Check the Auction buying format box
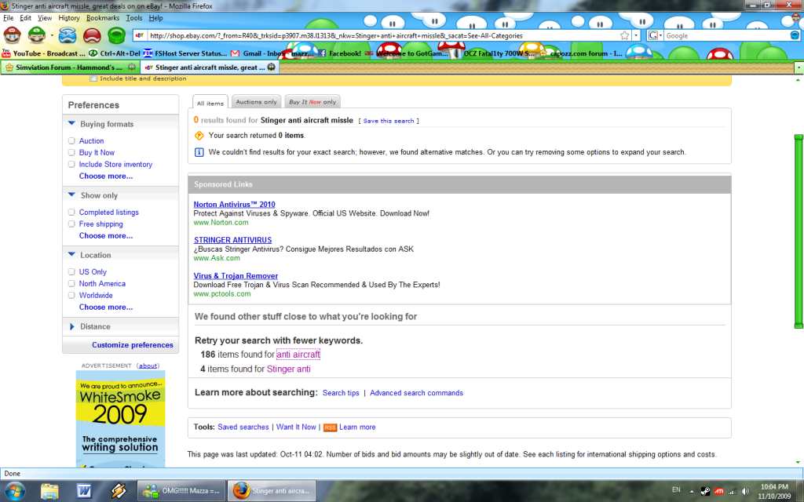 71,141
